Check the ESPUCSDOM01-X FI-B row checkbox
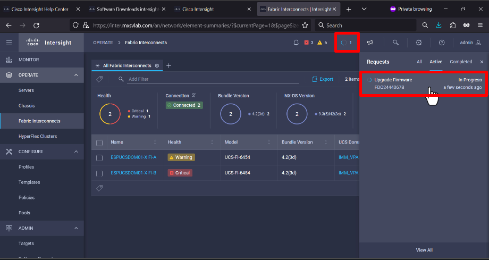The width and height of the screenshot is (489, 260). click(99, 173)
